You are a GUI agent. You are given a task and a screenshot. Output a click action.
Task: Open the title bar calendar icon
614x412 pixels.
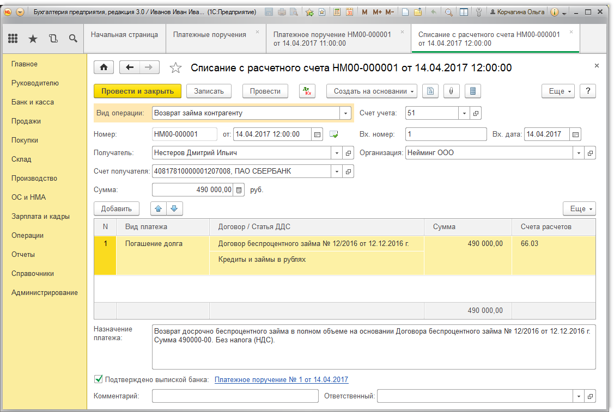click(x=349, y=12)
